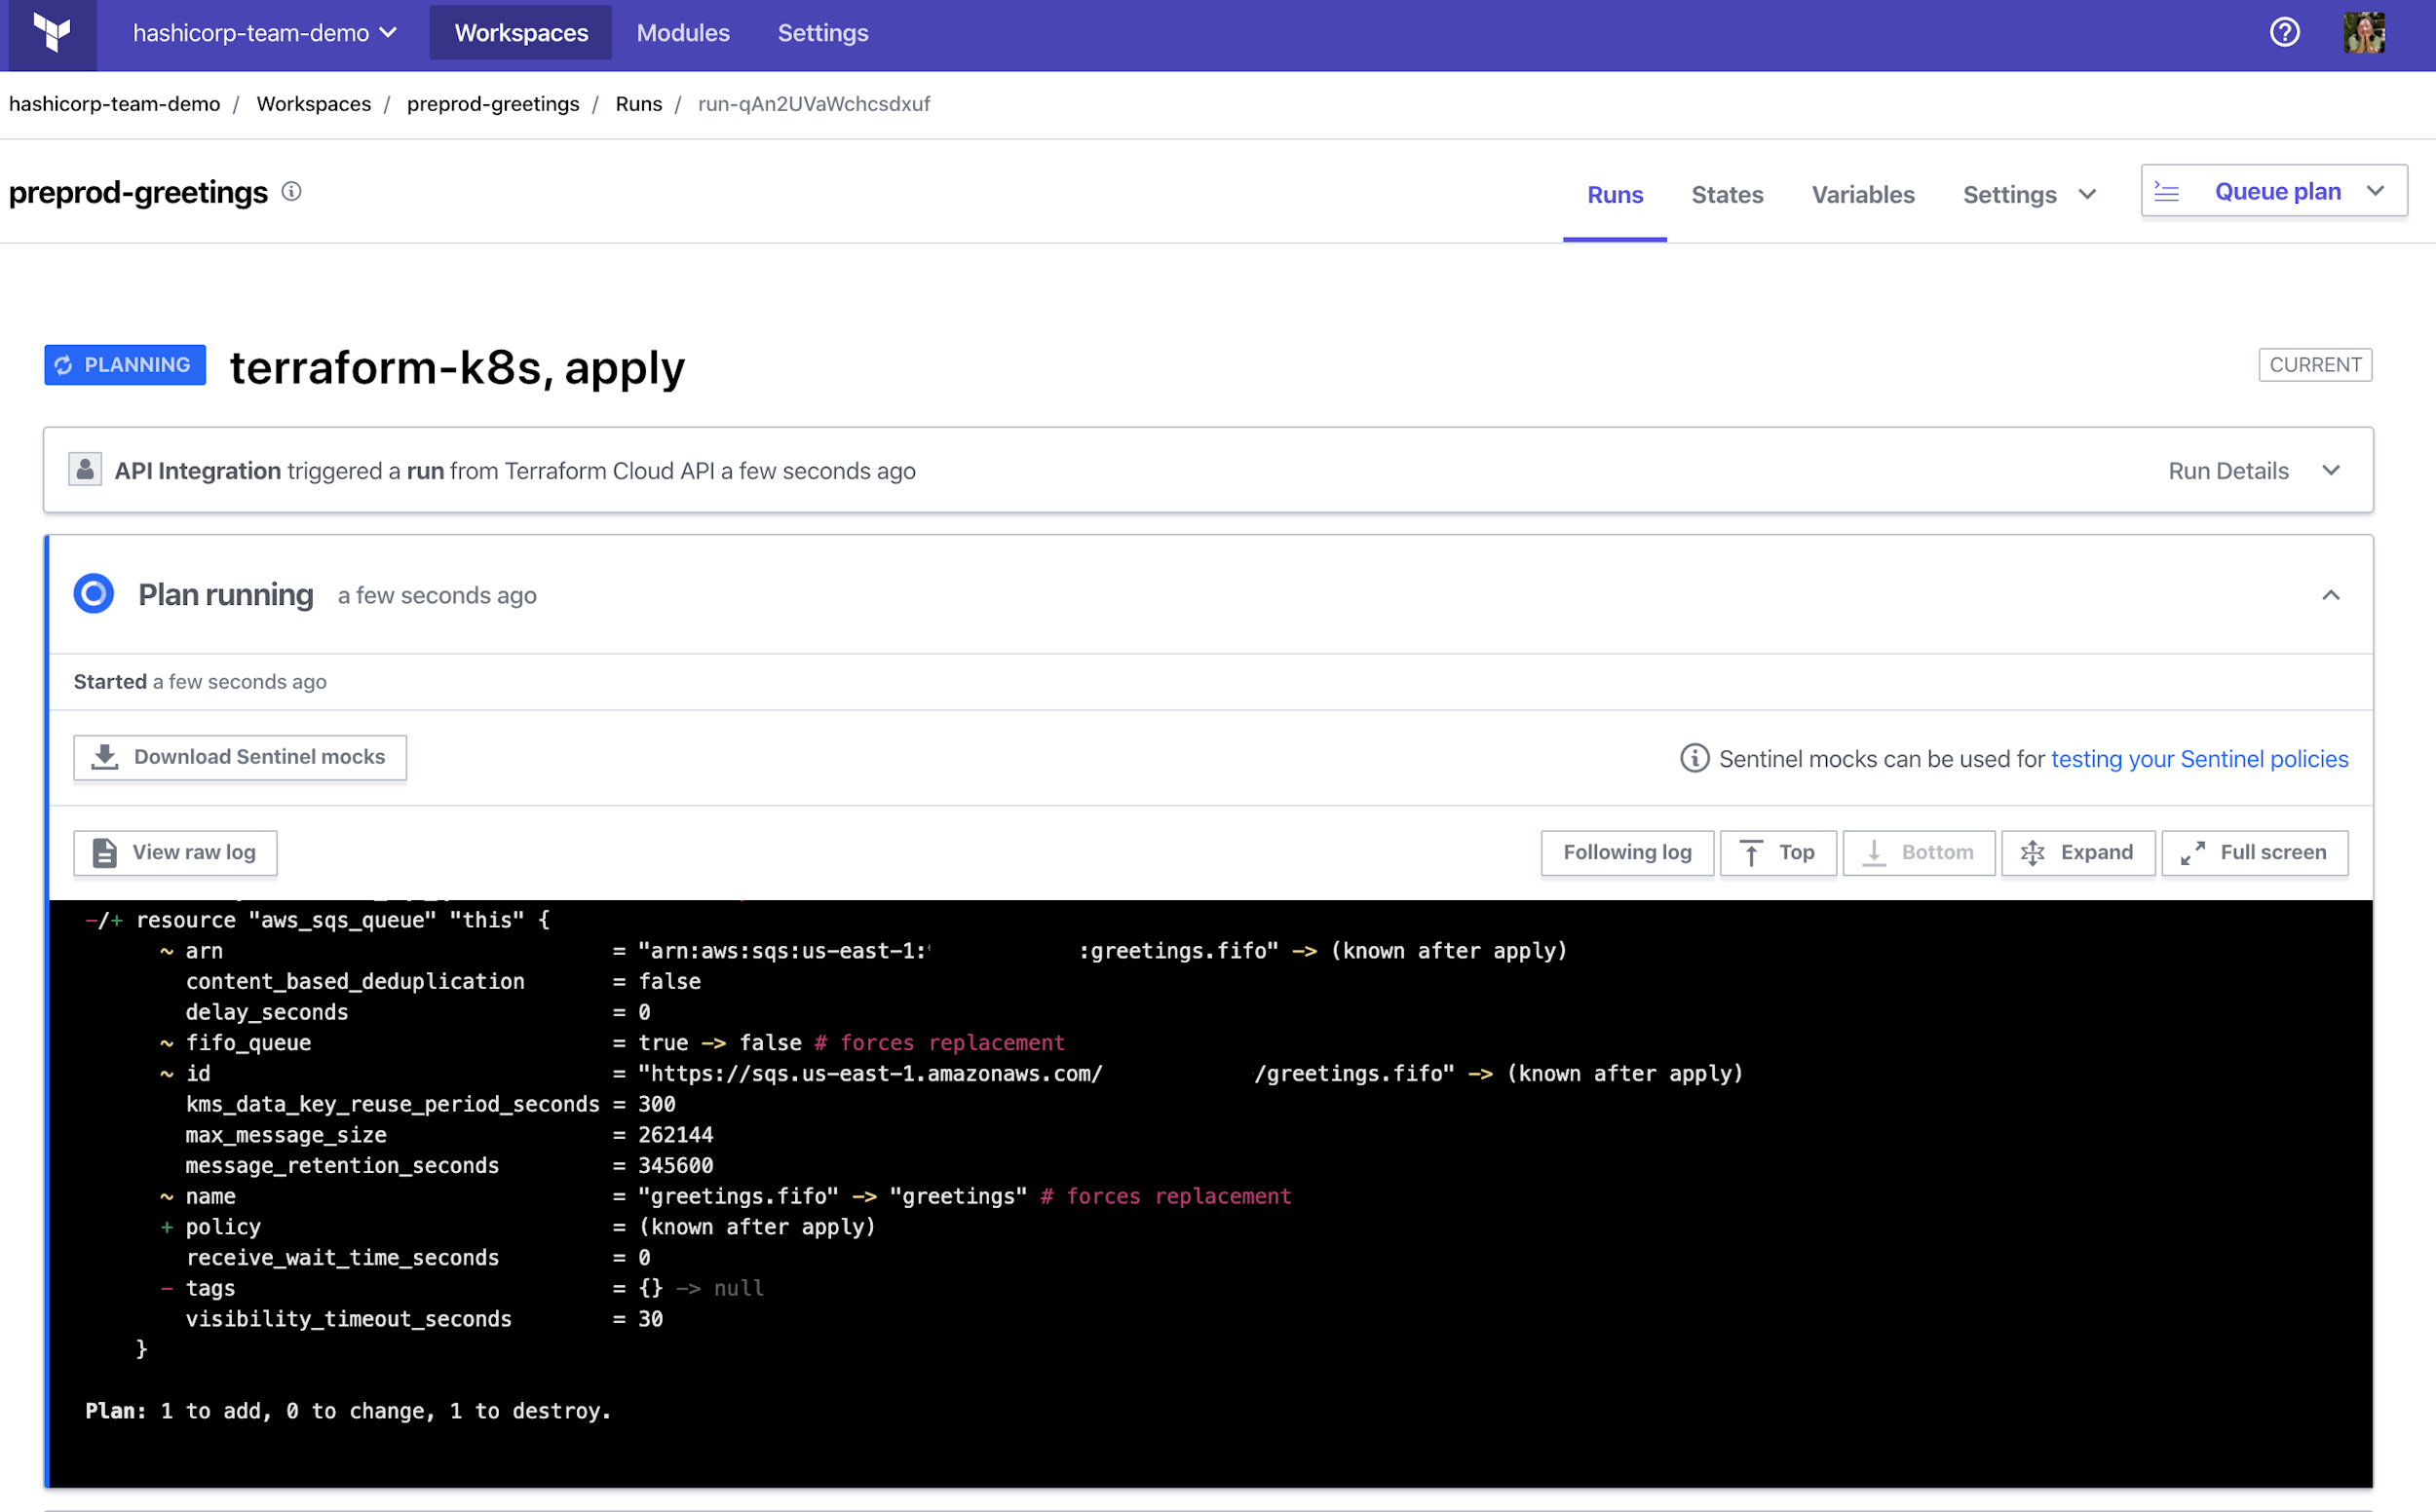
Task: Open the Modules menu
Action: pyautogui.click(x=682, y=32)
